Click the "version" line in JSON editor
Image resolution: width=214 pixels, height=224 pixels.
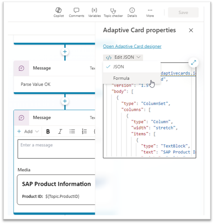coord(130,85)
